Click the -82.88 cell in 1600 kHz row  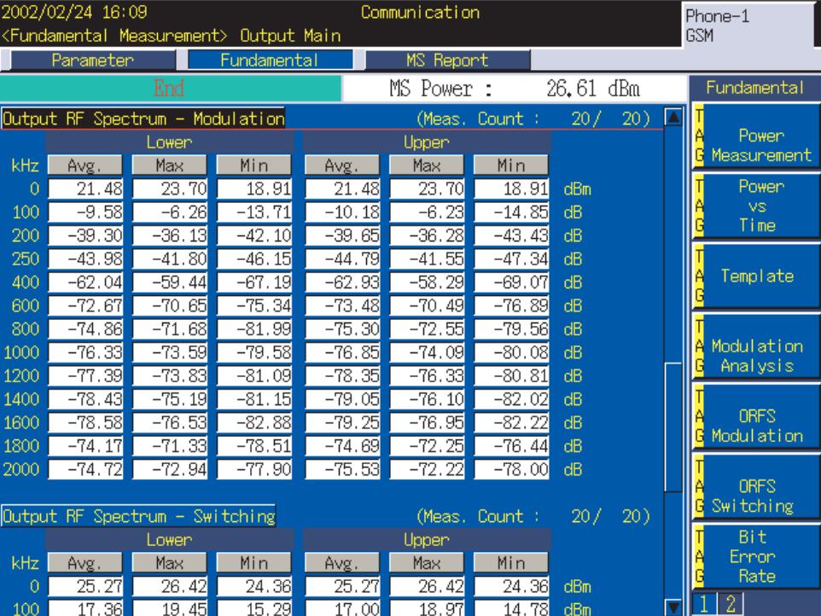(x=254, y=423)
